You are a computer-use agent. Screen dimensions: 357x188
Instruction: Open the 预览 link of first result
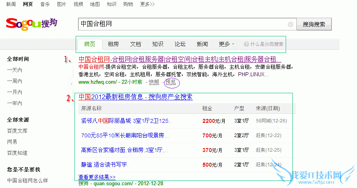(171, 82)
